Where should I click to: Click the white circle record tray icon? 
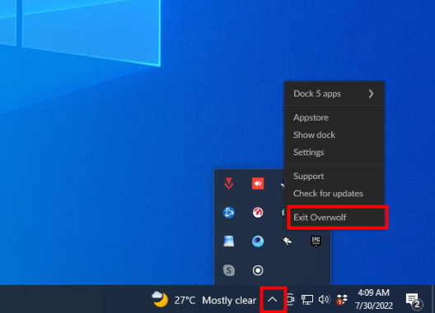[x=258, y=270]
